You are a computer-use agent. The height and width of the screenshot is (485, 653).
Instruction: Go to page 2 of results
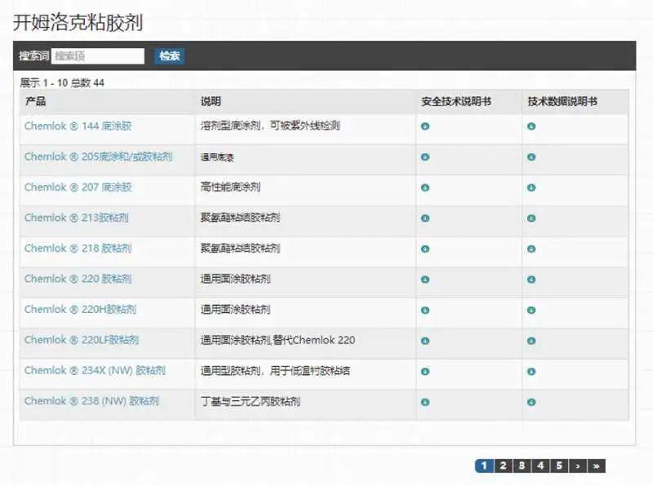pos(502,465)
